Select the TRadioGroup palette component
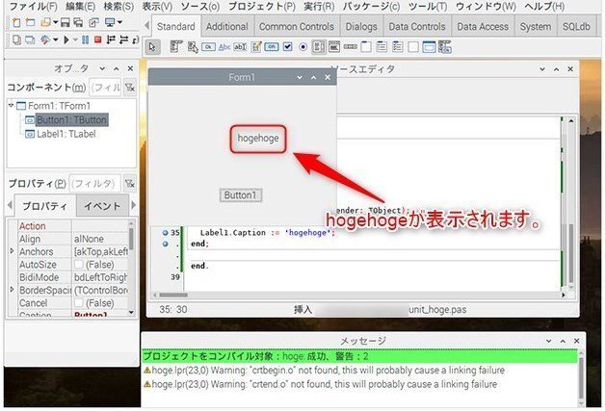The image size is (606, 412). tap(382, 47)
